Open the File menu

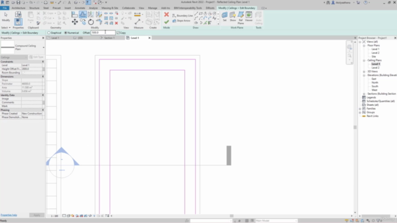(4, 8)
